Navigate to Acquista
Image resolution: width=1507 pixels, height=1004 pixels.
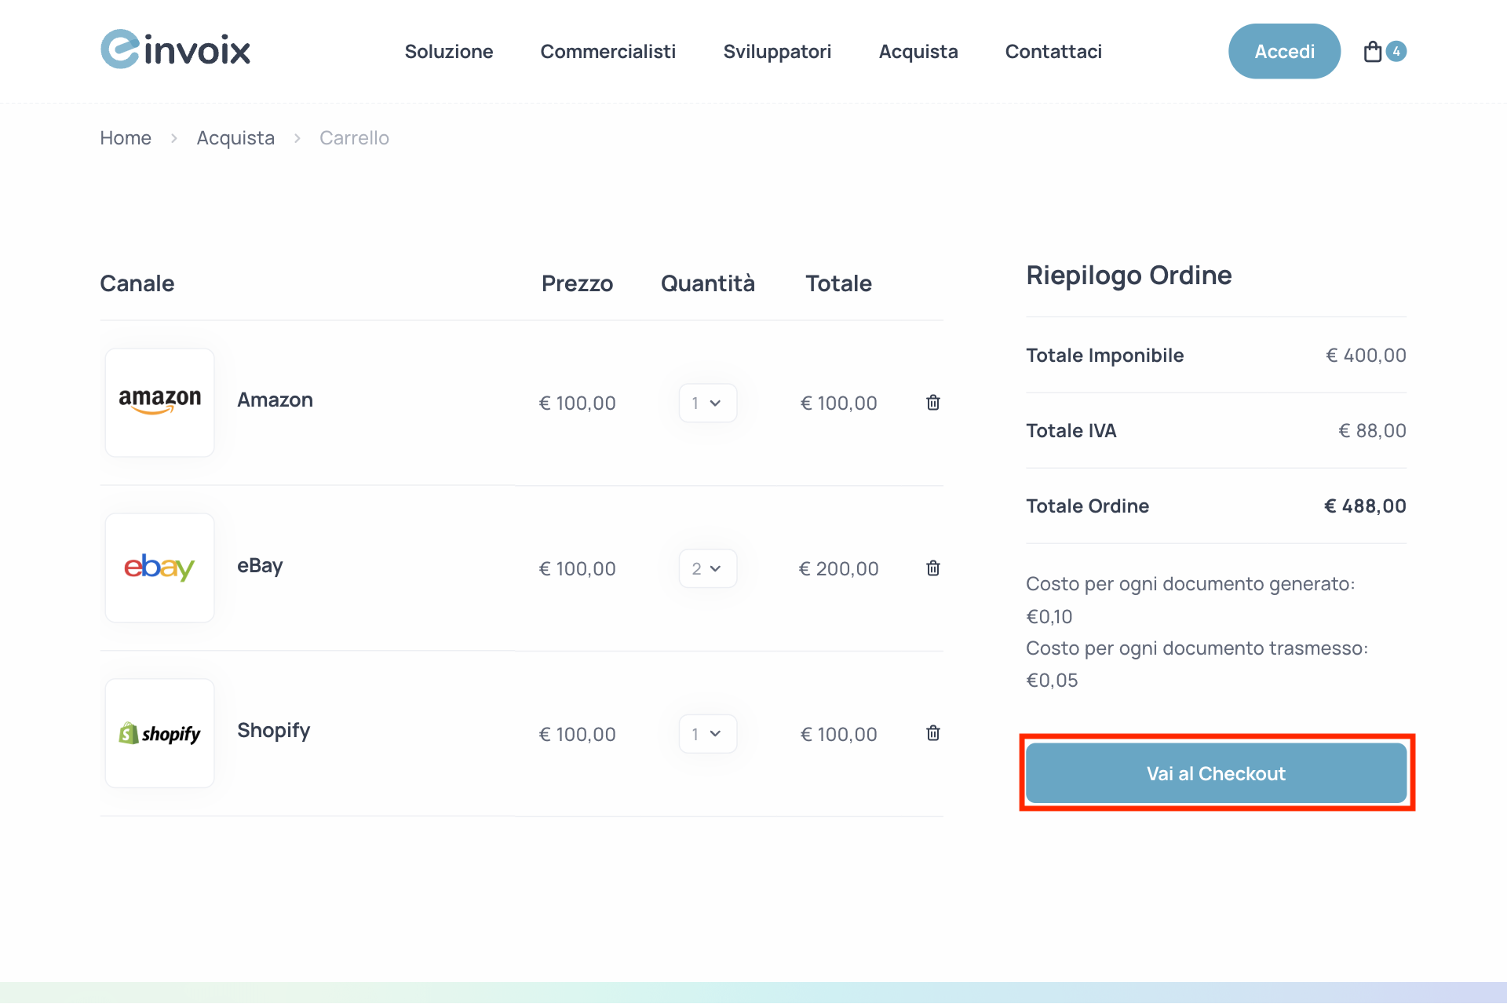point(918,51)
